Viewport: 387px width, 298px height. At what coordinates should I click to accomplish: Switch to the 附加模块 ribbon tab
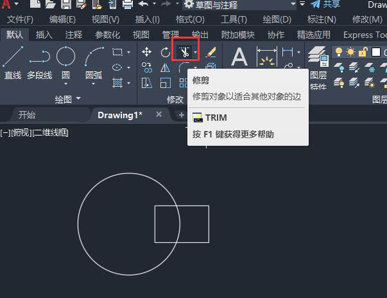tap(238, 35)
